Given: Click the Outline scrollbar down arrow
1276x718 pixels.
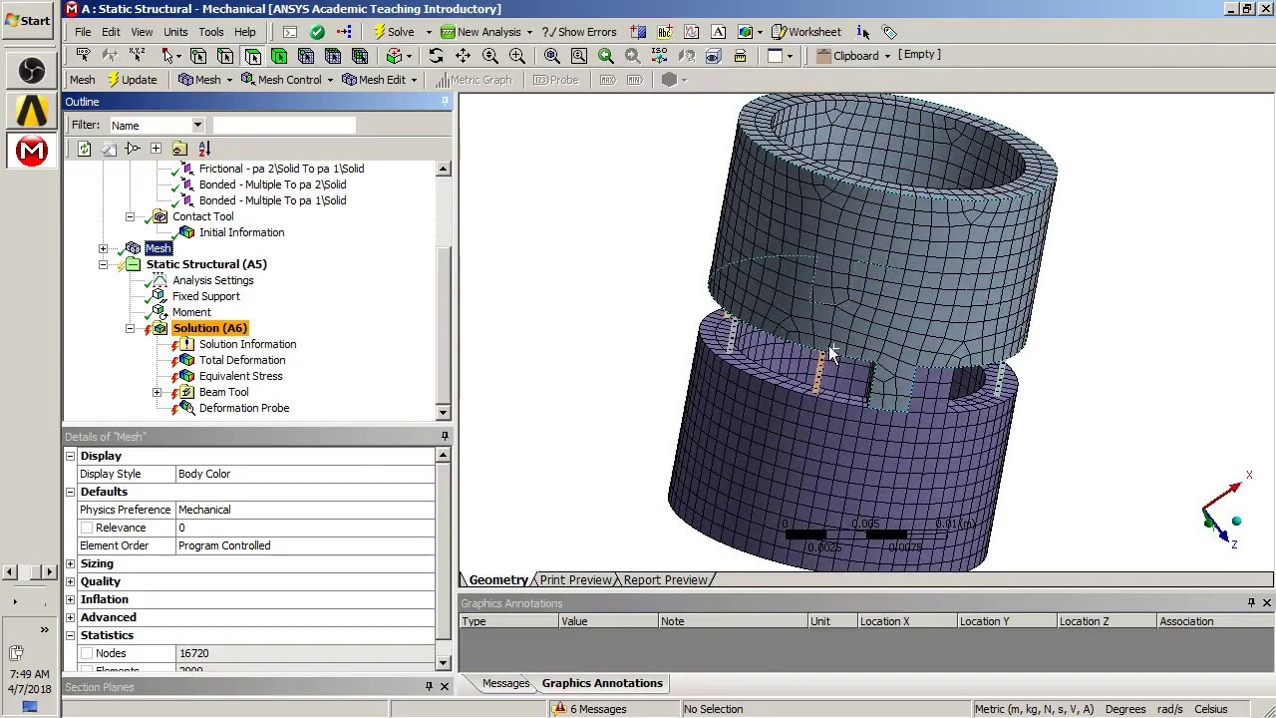Looking at the screenshot, I should click(443, 412).
